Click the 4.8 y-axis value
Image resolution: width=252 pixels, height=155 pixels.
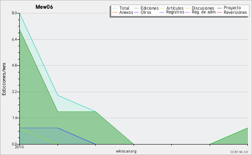coord(14,65)
